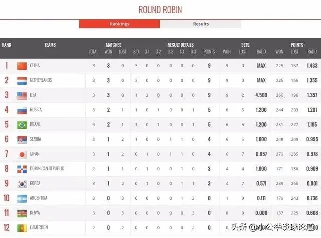This screenshot has width=321, height=238.
Task: Click the Teams column header
Action: (50, 45)
